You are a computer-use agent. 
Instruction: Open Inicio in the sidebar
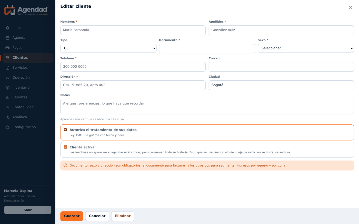[28, 28]
